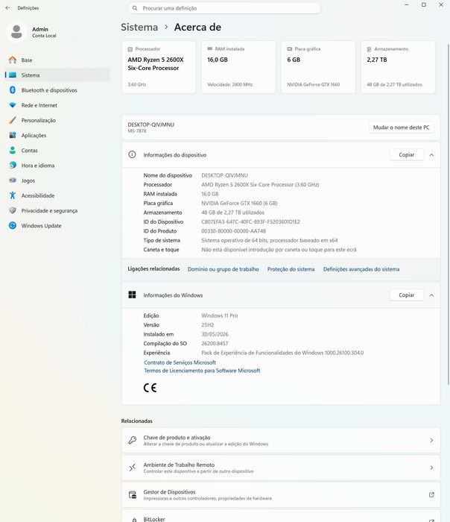Collapse the Informações do dispositivo section
Viewport: 450px width, 522px height.
(x=431, y=155)
